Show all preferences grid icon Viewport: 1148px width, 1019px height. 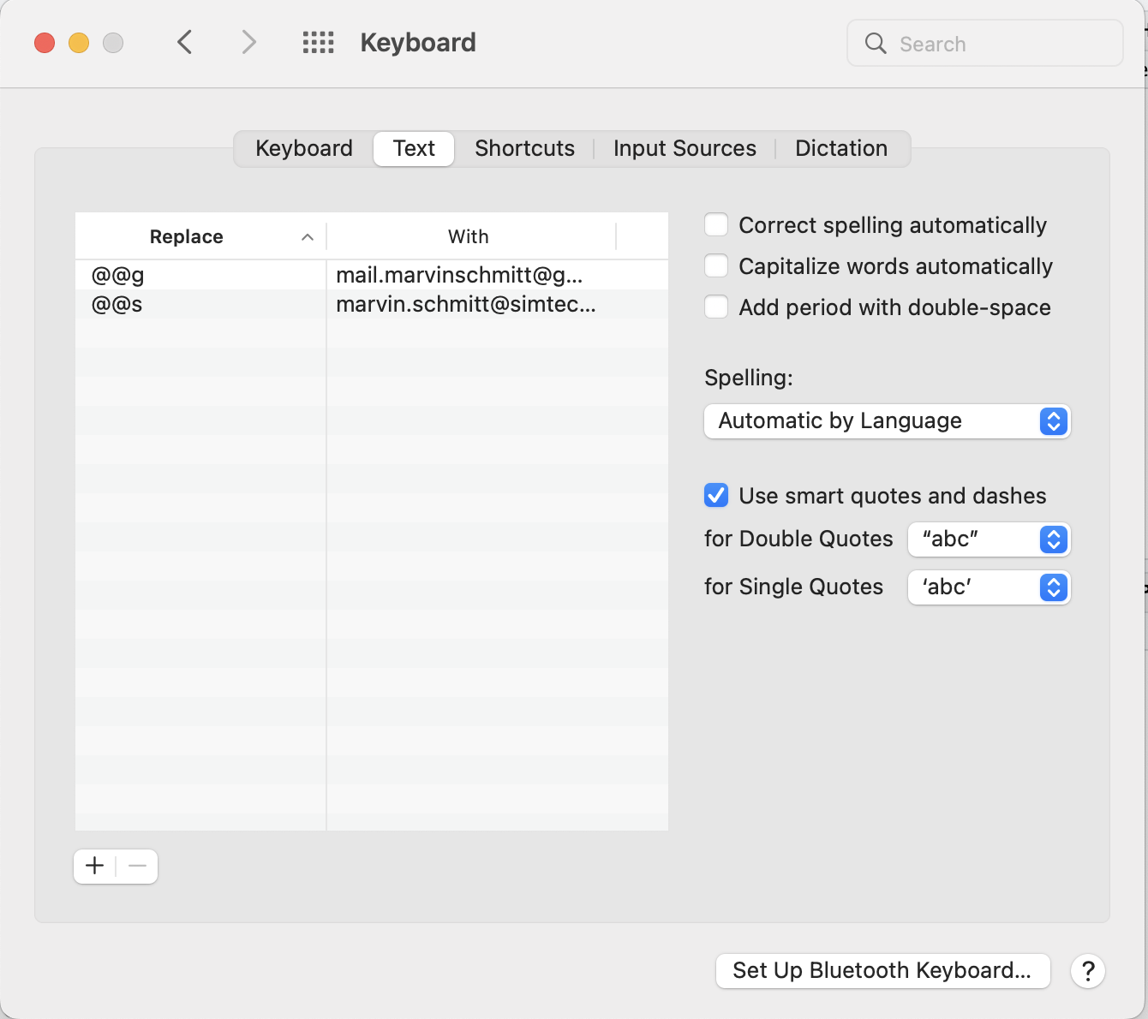point(318,42)
